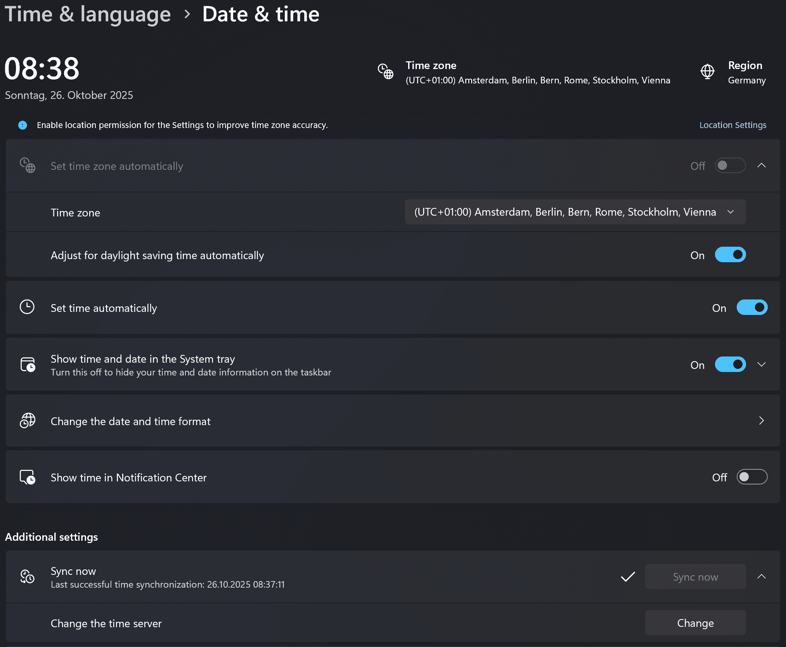Collapse the Sync now section

pyautogui.click(x=761, y=577)
